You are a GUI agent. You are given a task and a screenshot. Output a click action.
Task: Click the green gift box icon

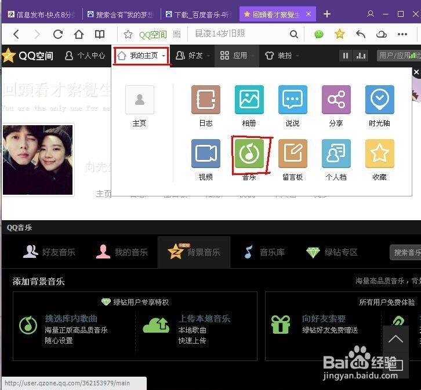click(281, 325)
